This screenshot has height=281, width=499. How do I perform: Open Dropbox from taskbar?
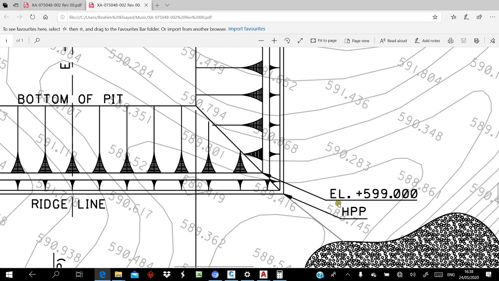167,275
